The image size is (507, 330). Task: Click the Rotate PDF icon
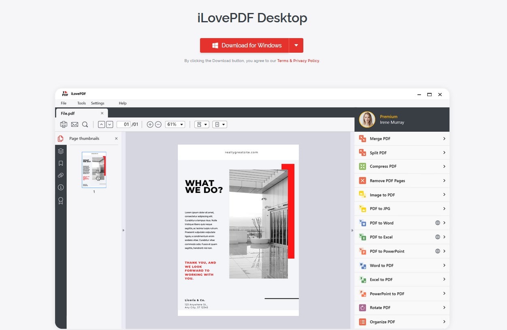362,308
